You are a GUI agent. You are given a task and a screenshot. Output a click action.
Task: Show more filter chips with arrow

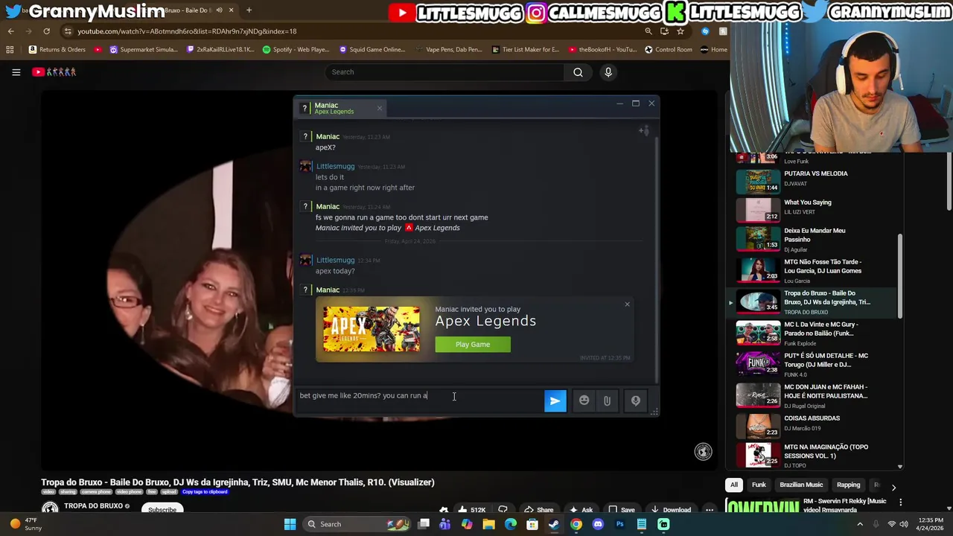pyautogui.click(x=893, y=487)
